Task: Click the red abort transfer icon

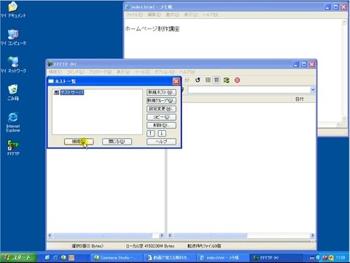Action: 237,80
